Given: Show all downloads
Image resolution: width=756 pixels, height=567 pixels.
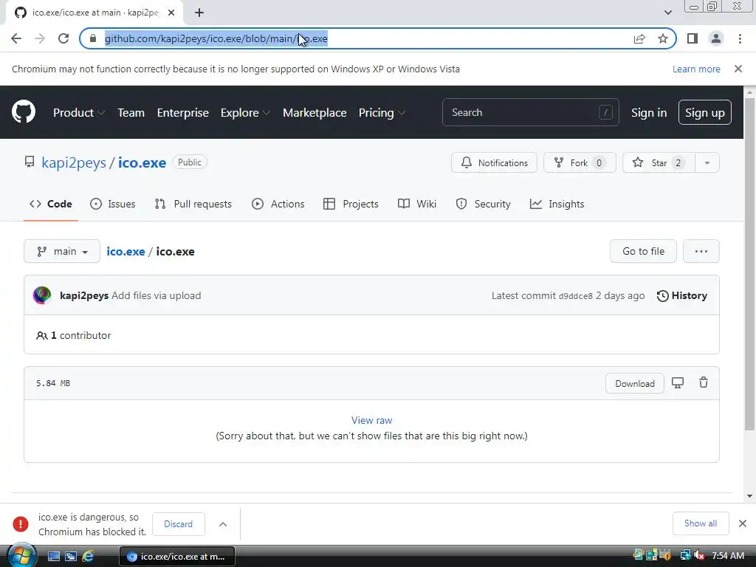Looking at the screenshot, I should (700, 523).
